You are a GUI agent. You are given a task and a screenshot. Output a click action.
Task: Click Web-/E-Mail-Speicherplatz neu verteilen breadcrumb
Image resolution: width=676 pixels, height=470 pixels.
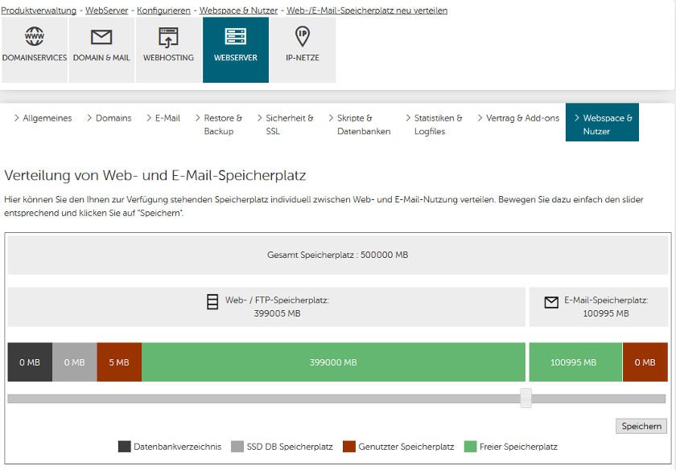(367, 10)
